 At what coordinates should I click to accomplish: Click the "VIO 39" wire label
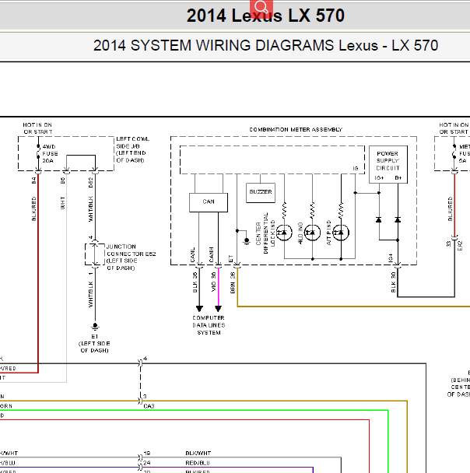tap(213, 282)
